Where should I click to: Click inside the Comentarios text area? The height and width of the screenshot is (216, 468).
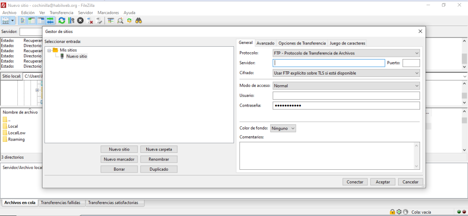coord(330,156)
